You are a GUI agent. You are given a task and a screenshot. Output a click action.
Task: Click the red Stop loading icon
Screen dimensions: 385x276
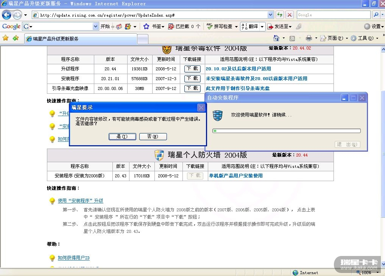290,15
